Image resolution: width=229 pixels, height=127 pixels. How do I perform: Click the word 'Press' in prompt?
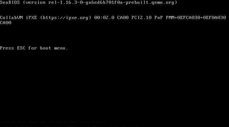(7, 48)
